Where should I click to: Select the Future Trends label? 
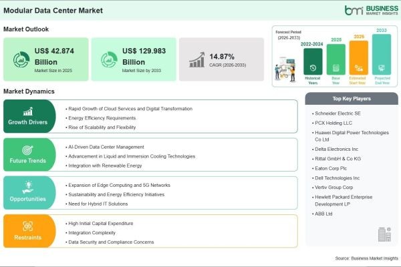27,161
